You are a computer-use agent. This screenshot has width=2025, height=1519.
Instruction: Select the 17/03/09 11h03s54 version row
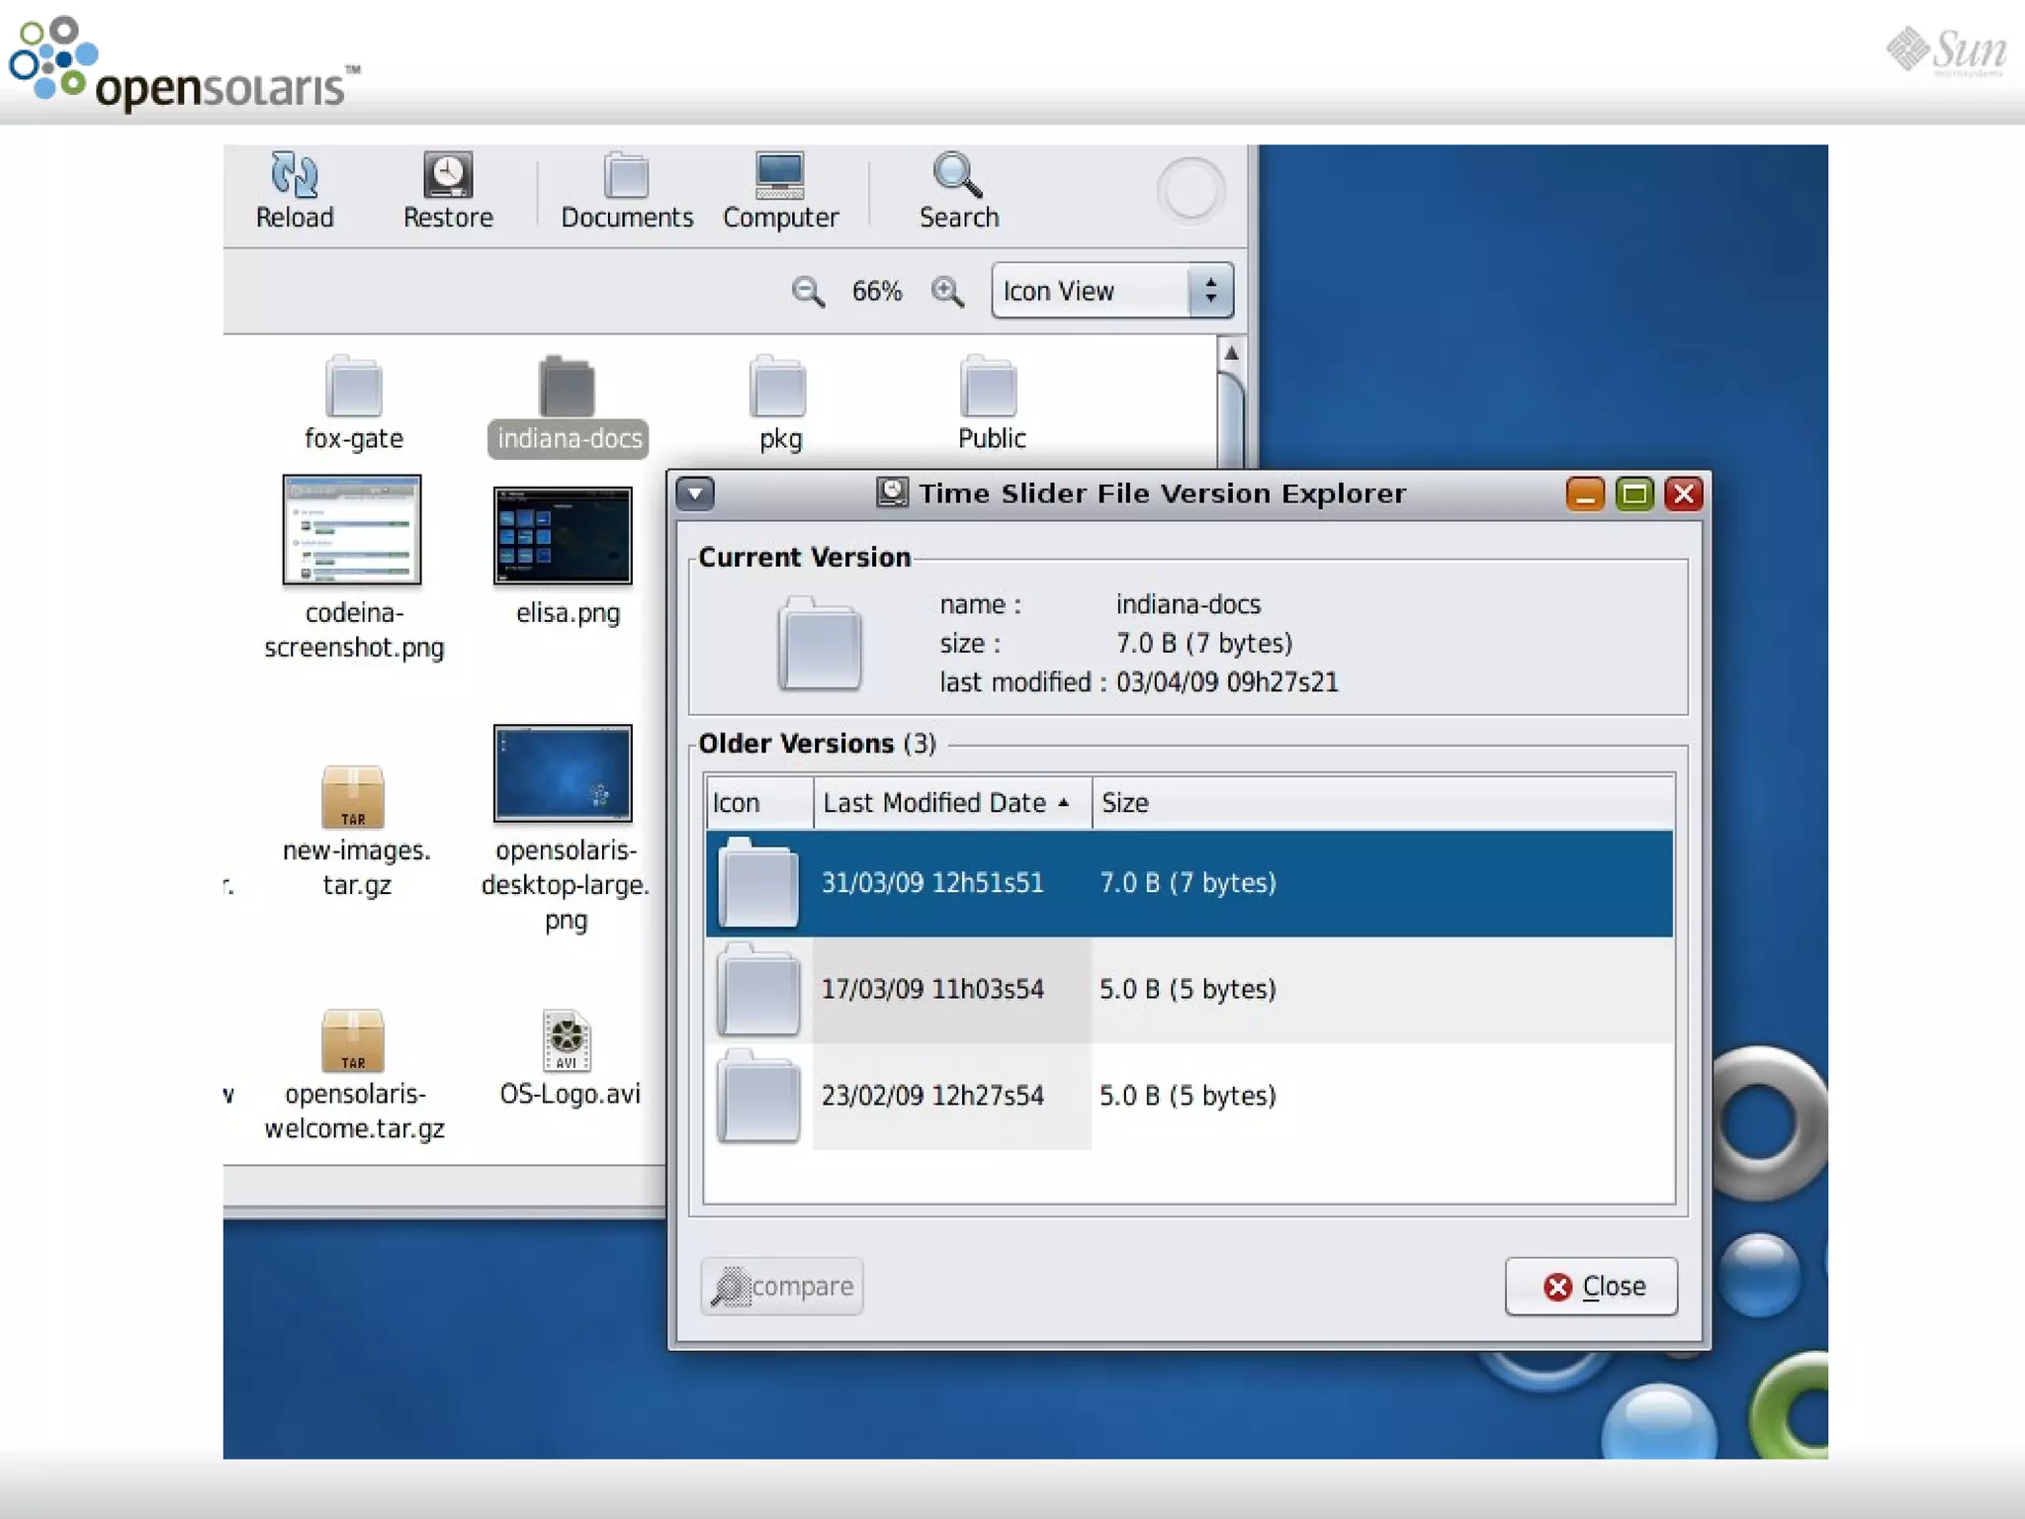(1189, 990)
